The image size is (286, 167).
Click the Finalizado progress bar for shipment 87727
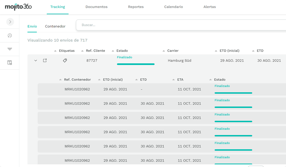[x=136, y=64]
